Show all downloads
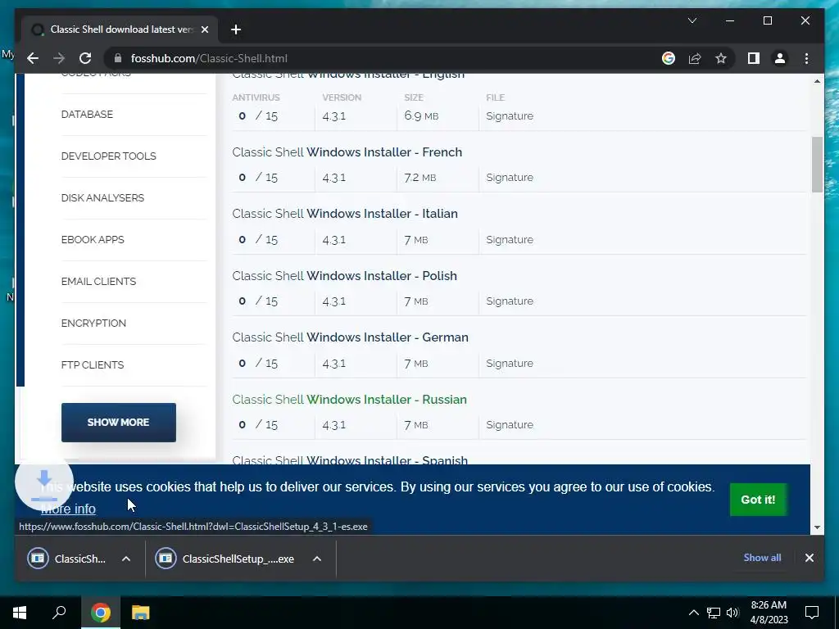839x629 pixels. click(762, 558)
